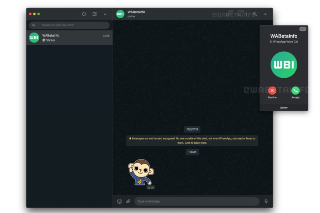Expand the chat list menu chevron
The height and width of the screenshot is (213, 320).
click(x=105, y=14)
